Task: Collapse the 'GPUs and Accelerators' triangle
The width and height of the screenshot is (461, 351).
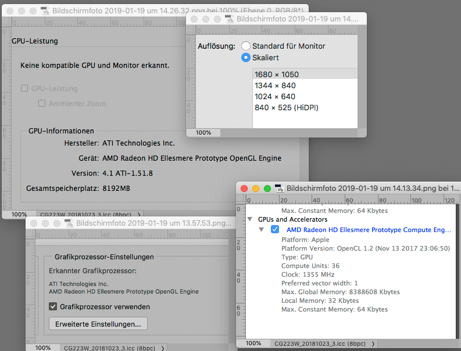Action: pyautogui.click(x=250, y=219)
